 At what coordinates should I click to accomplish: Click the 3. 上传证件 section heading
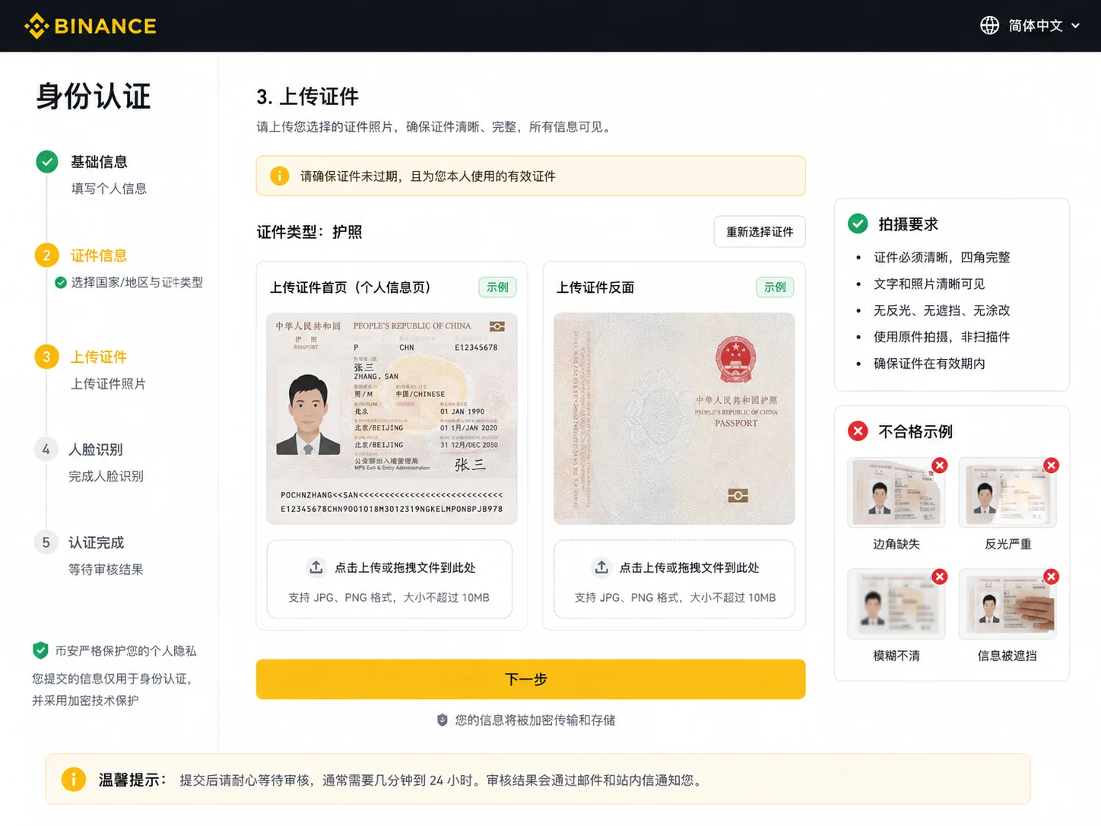(308, 97)
